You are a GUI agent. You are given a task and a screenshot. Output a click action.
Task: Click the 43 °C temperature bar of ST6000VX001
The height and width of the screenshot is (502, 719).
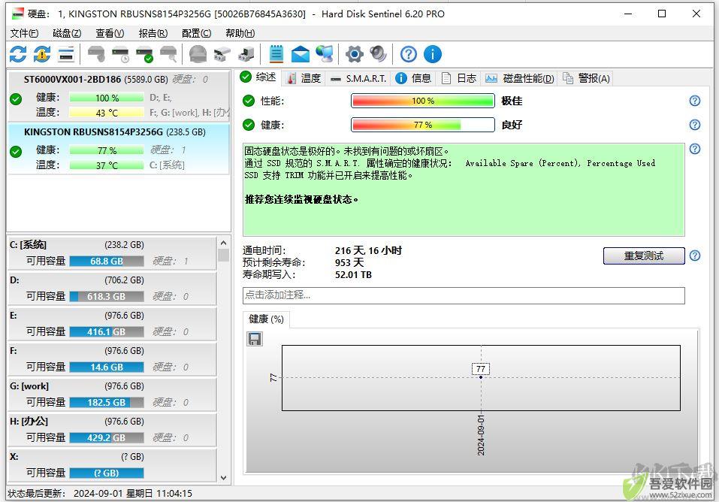click(x=107, y=113)
